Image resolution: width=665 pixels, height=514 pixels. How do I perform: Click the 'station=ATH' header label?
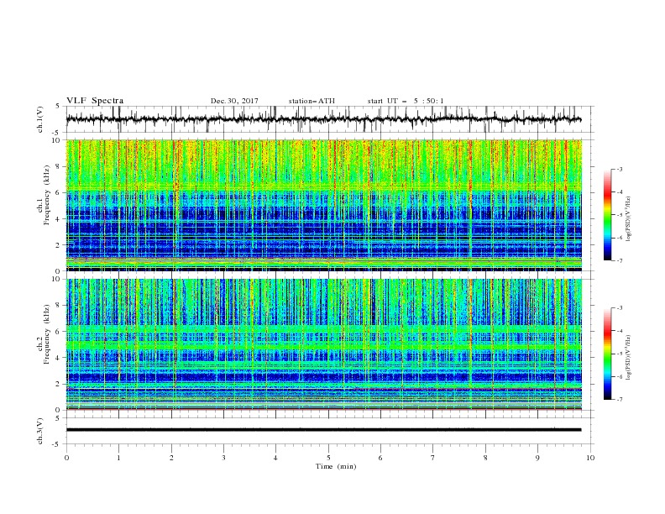tap(312, 101)
